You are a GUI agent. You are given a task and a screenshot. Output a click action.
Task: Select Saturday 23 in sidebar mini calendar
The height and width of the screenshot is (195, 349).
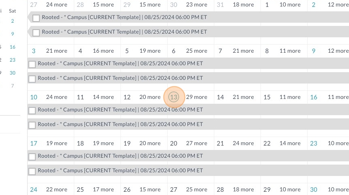[13, 60]
